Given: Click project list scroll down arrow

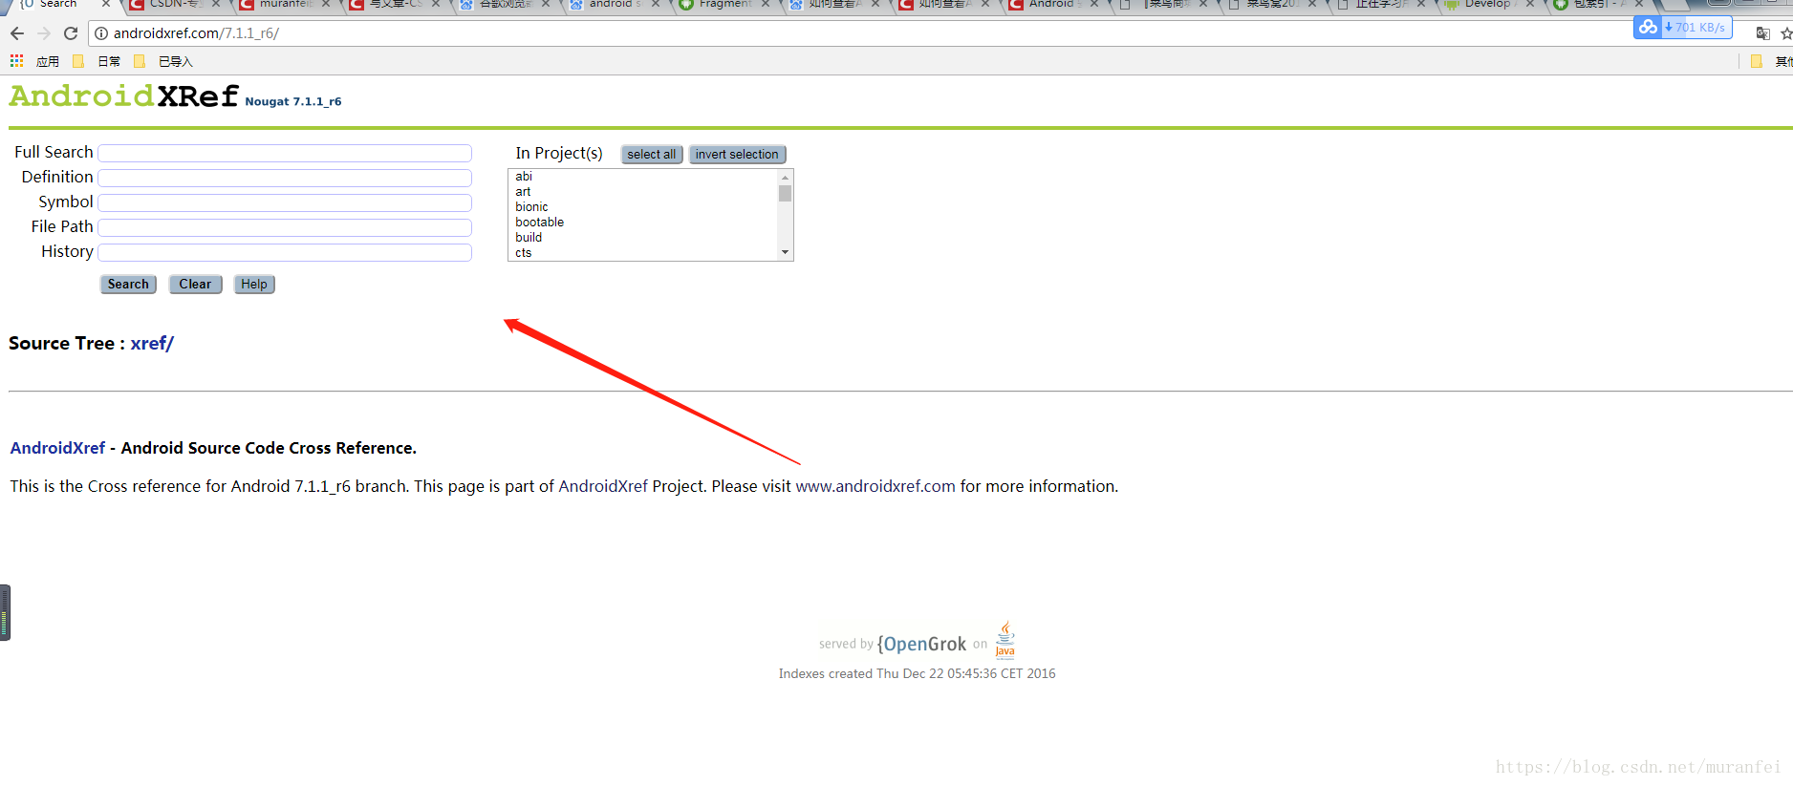Looking at the screenshot, I should (x=785, y=253).
